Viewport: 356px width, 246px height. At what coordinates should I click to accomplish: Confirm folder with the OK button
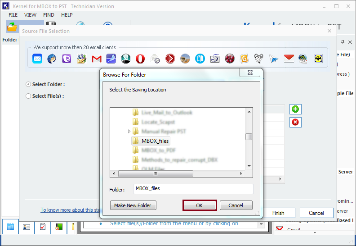199,205
